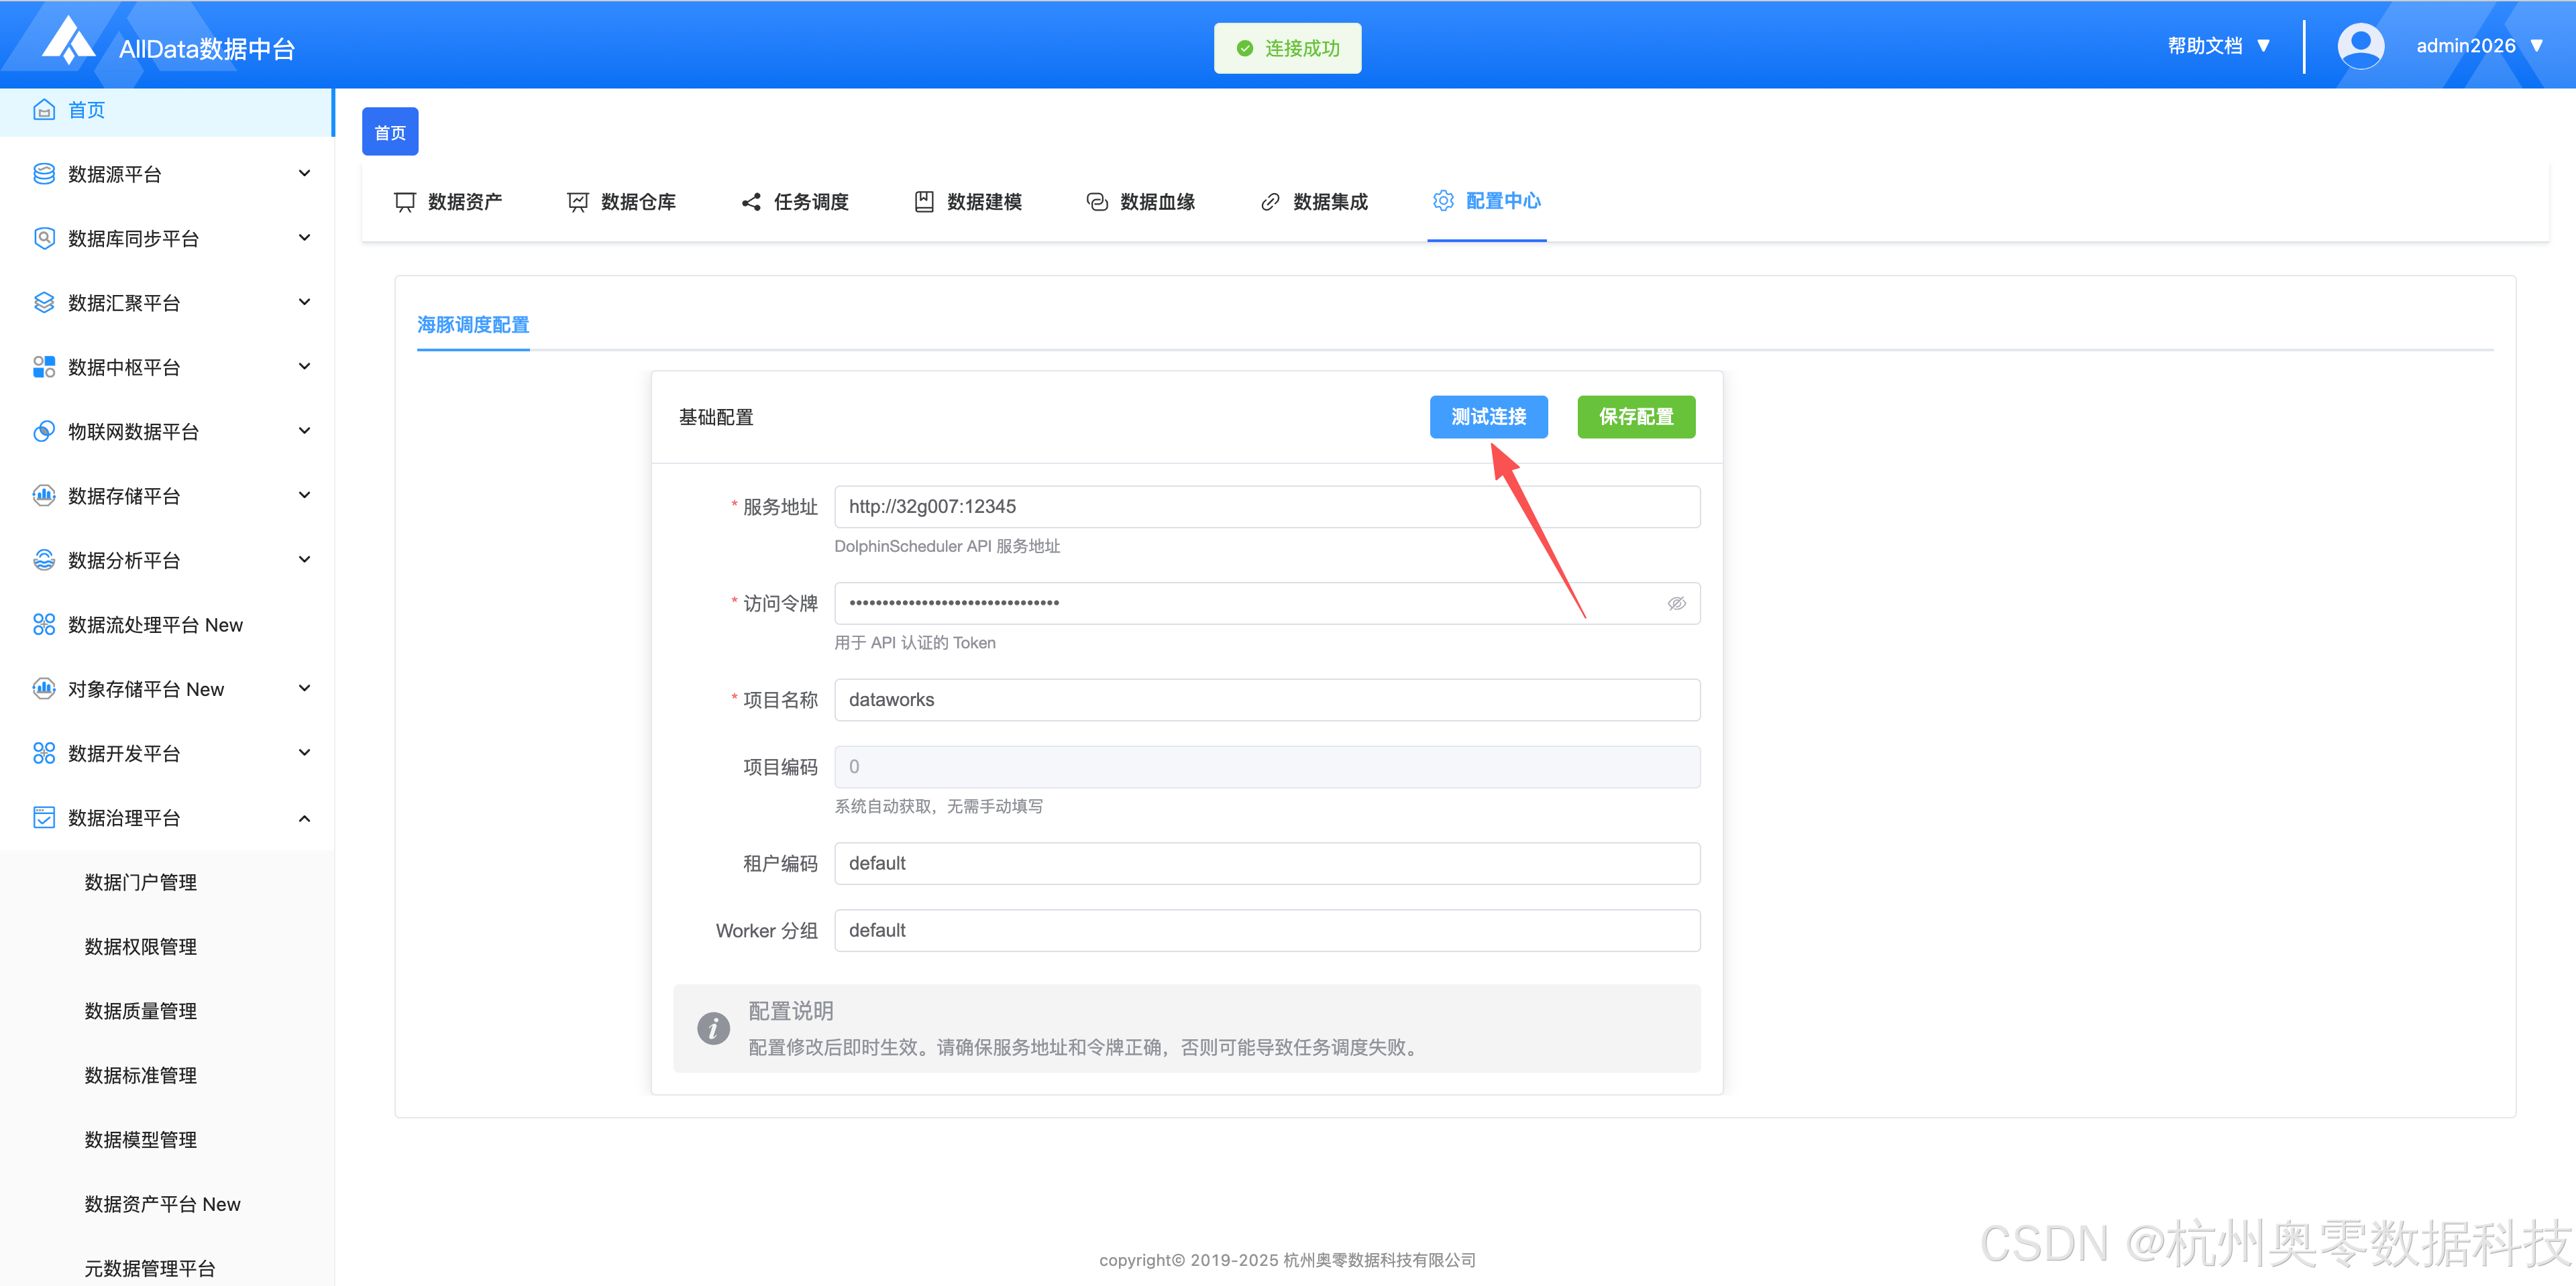Click the 物联网数据平台 icon

point(44,430)
